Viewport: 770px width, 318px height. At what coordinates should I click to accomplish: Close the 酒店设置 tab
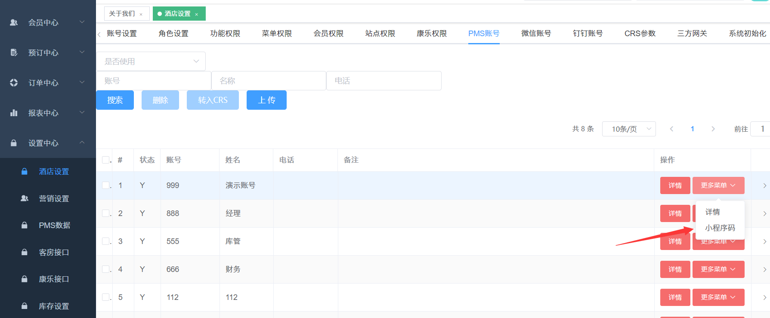(197, 14)
